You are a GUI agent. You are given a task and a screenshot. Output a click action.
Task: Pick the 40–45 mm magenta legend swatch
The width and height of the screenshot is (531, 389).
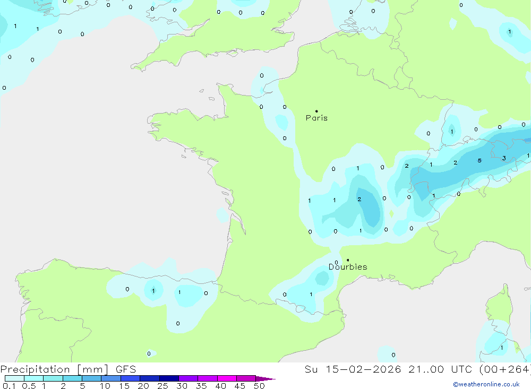[x=227, y=378]
